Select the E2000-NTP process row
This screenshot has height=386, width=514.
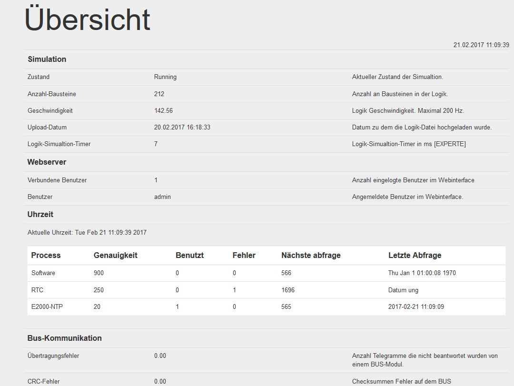point(47,307)
